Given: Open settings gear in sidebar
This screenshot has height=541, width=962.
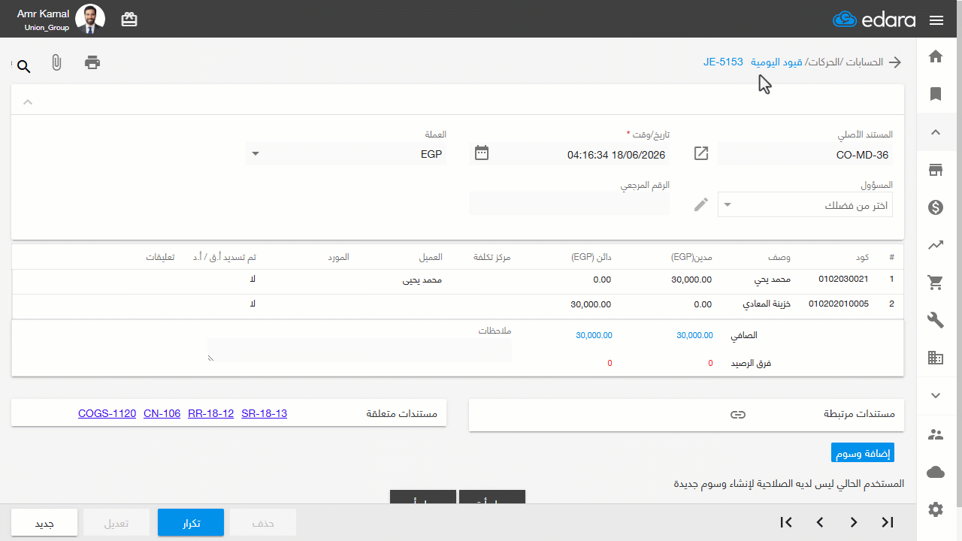Looking at the screenshot, I should coord(936,509).
